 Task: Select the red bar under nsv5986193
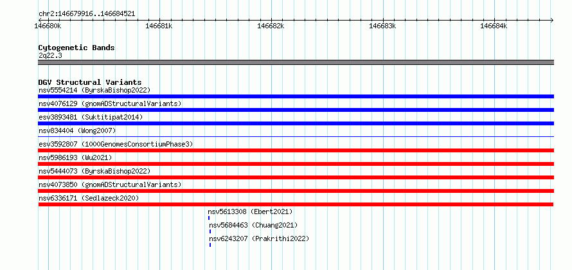[296, 164]
